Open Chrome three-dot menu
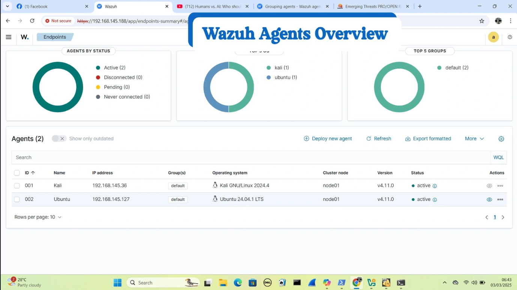This screenshot has width=517, height=290. [x=511, y=21]
